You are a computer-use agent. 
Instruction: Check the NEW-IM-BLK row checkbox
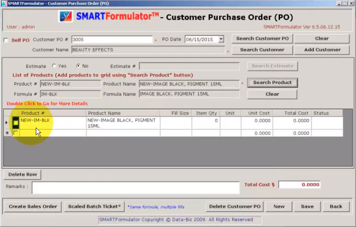(16, 123)
